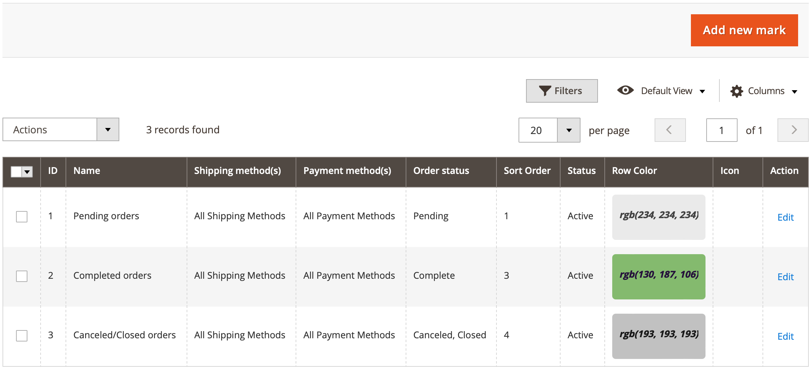Click the Order status column header
812x370 pixels.
click(451, 172)
